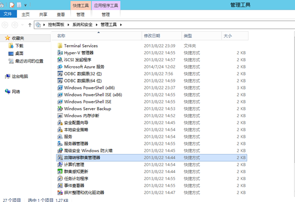Select the Windows PowerShell (x86) icon
The image size is (295, 202).
click(x=60, y=88)
